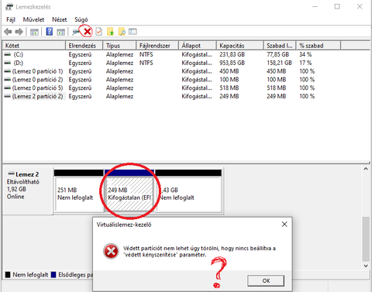Minimize the Lemezkezelés window
The height and width of the screenshot is (292, 372).
pos(315,6)
